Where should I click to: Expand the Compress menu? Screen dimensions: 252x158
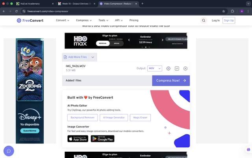tap(84, 20)
